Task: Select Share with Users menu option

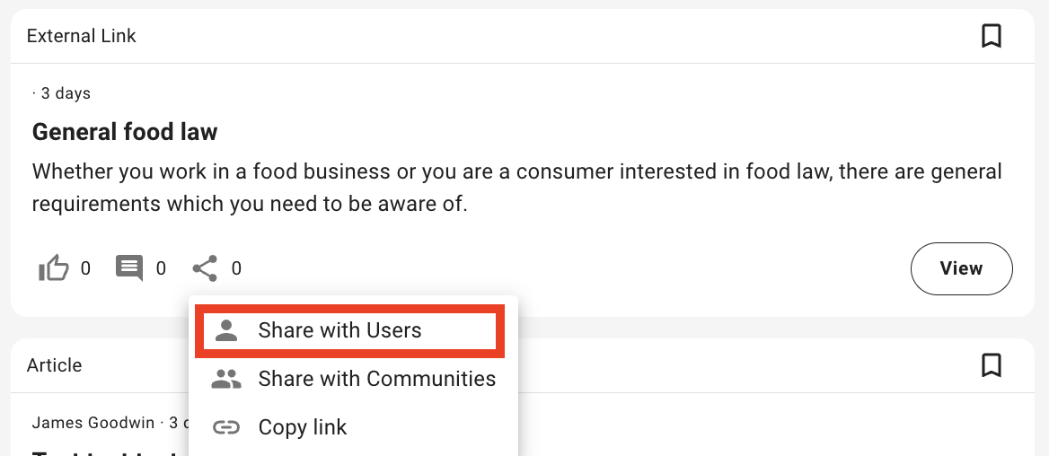Action: [339, 330]
